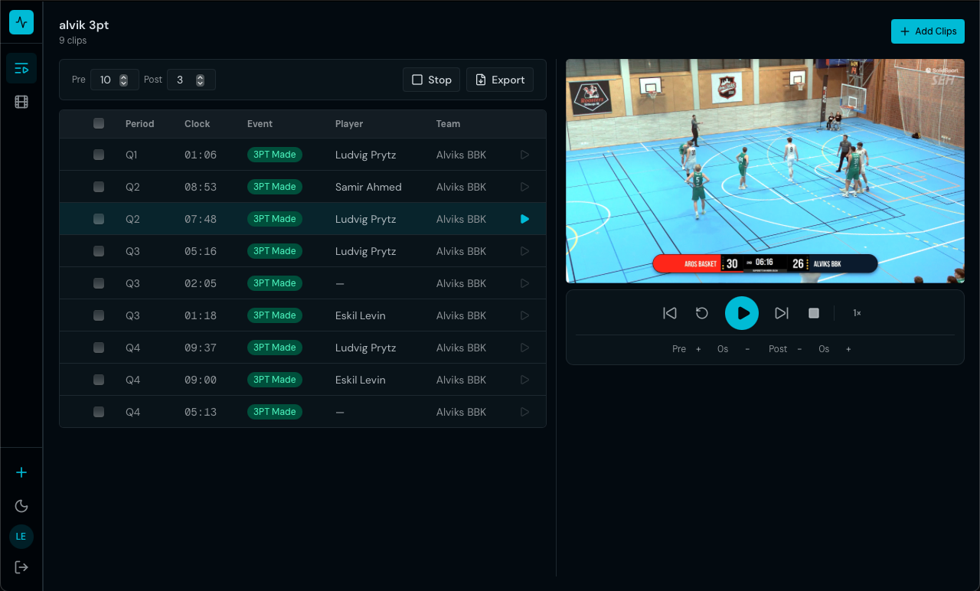980x591 pixels.
Task: Click the 1x playback speed control
Action: pos(857,312)
